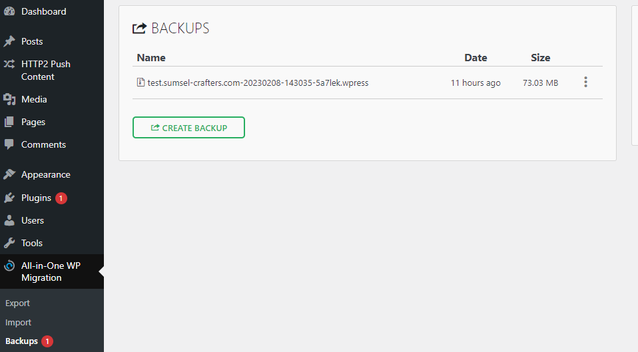This screenshot has width=638, height=352.
Task: Open the Import submenu item
Action: [x=19, y=322]
